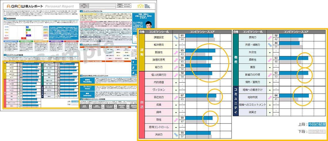Click the 前回の結果 gray legend swatch
The width and height of the screenshot is (328, 141).
click(317, 131)
